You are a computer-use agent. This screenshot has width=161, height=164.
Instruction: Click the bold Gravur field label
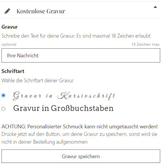point(10,27)
